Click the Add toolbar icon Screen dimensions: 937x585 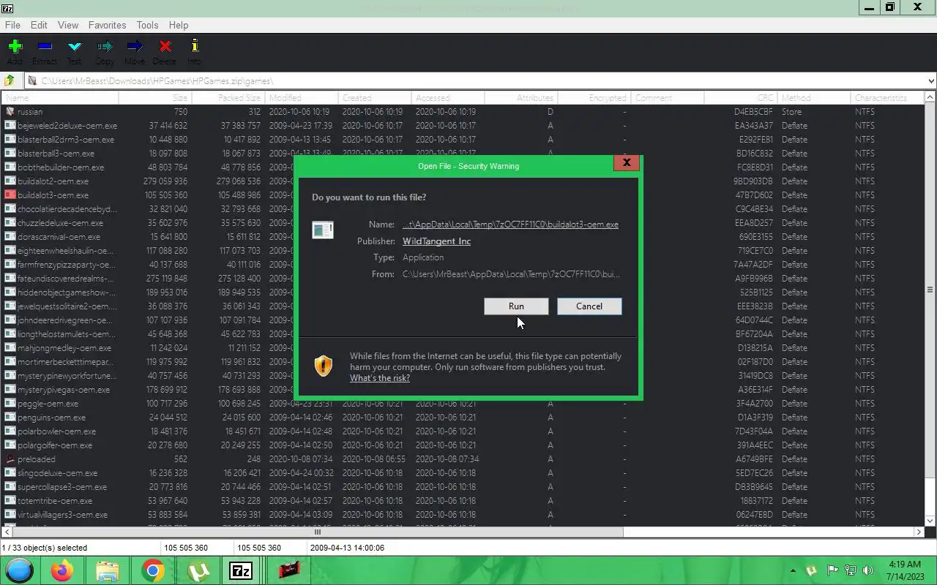15,51
